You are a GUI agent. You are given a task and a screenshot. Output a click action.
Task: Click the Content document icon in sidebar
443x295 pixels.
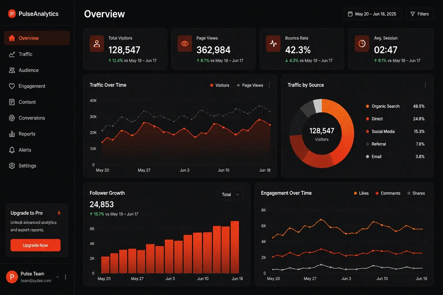tap(12, 102)
